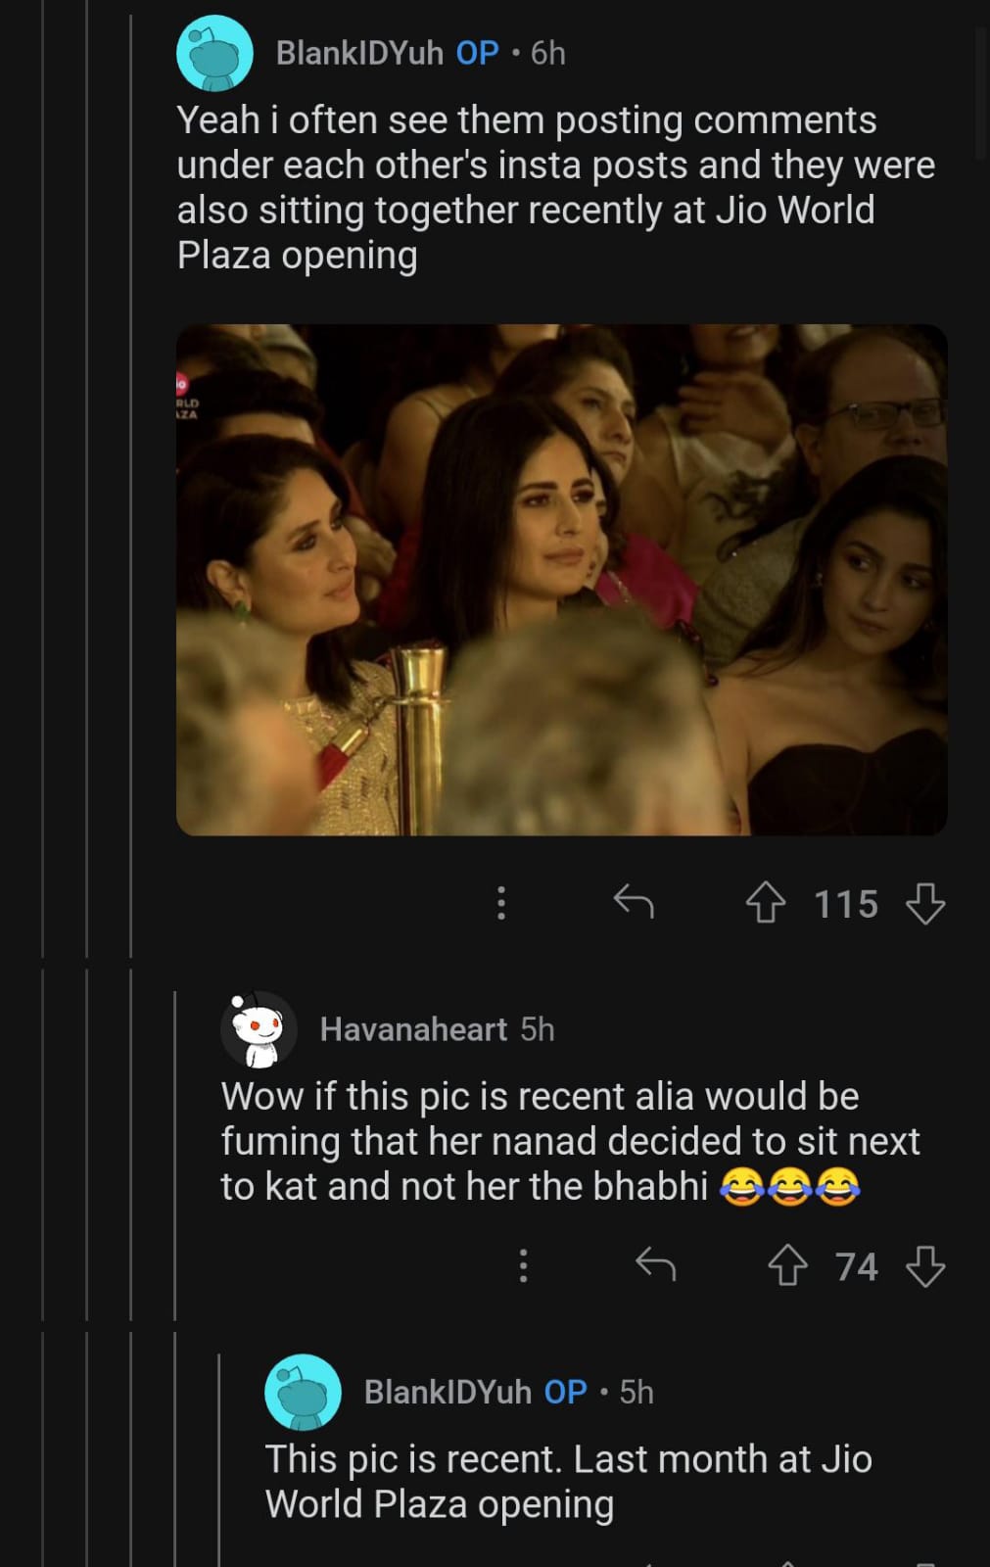
Task: Open the BlankIDYuh username at the top
Action: pos(359,53)
